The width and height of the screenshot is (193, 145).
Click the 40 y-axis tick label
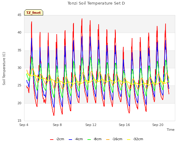(19, 33)
